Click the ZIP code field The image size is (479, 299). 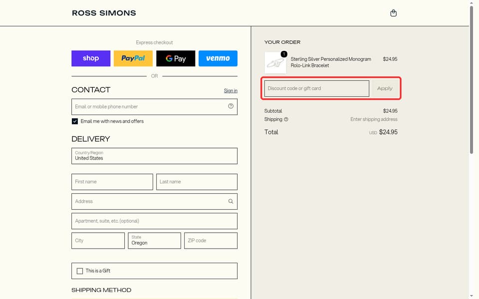pos(211,241)
